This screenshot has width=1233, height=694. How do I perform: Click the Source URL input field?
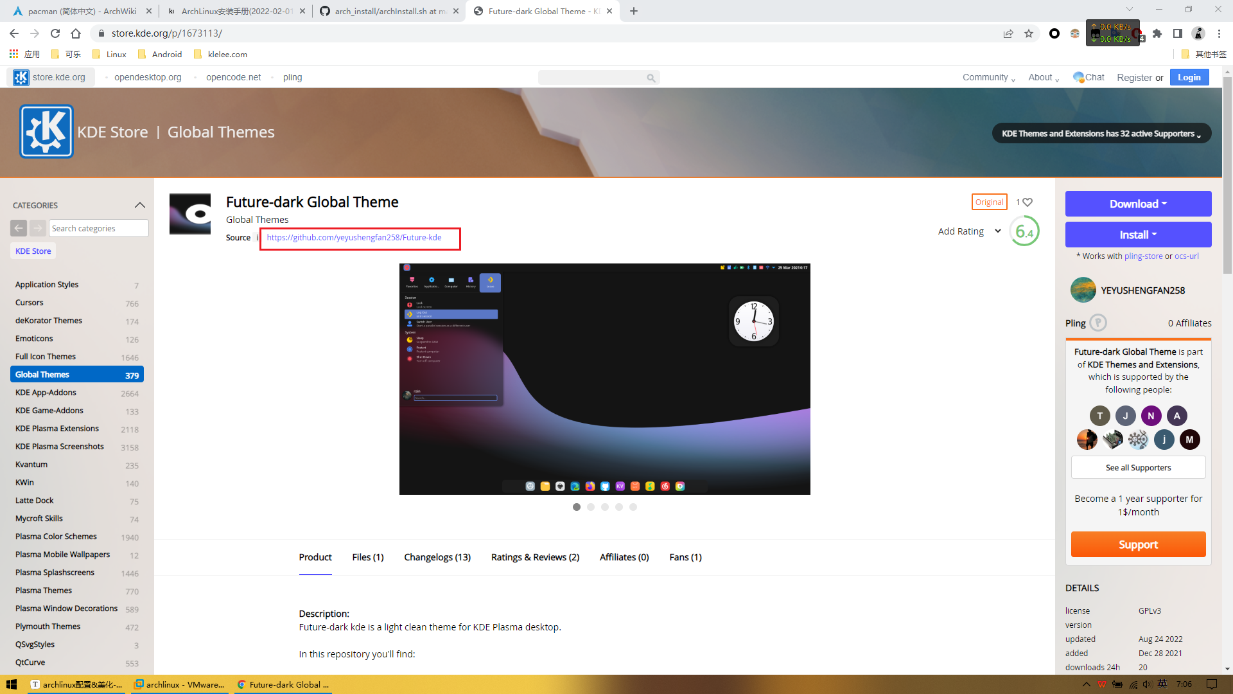click(362, 237)
